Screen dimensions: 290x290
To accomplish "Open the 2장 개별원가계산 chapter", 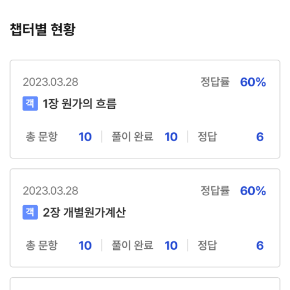I will coord(84,212).
